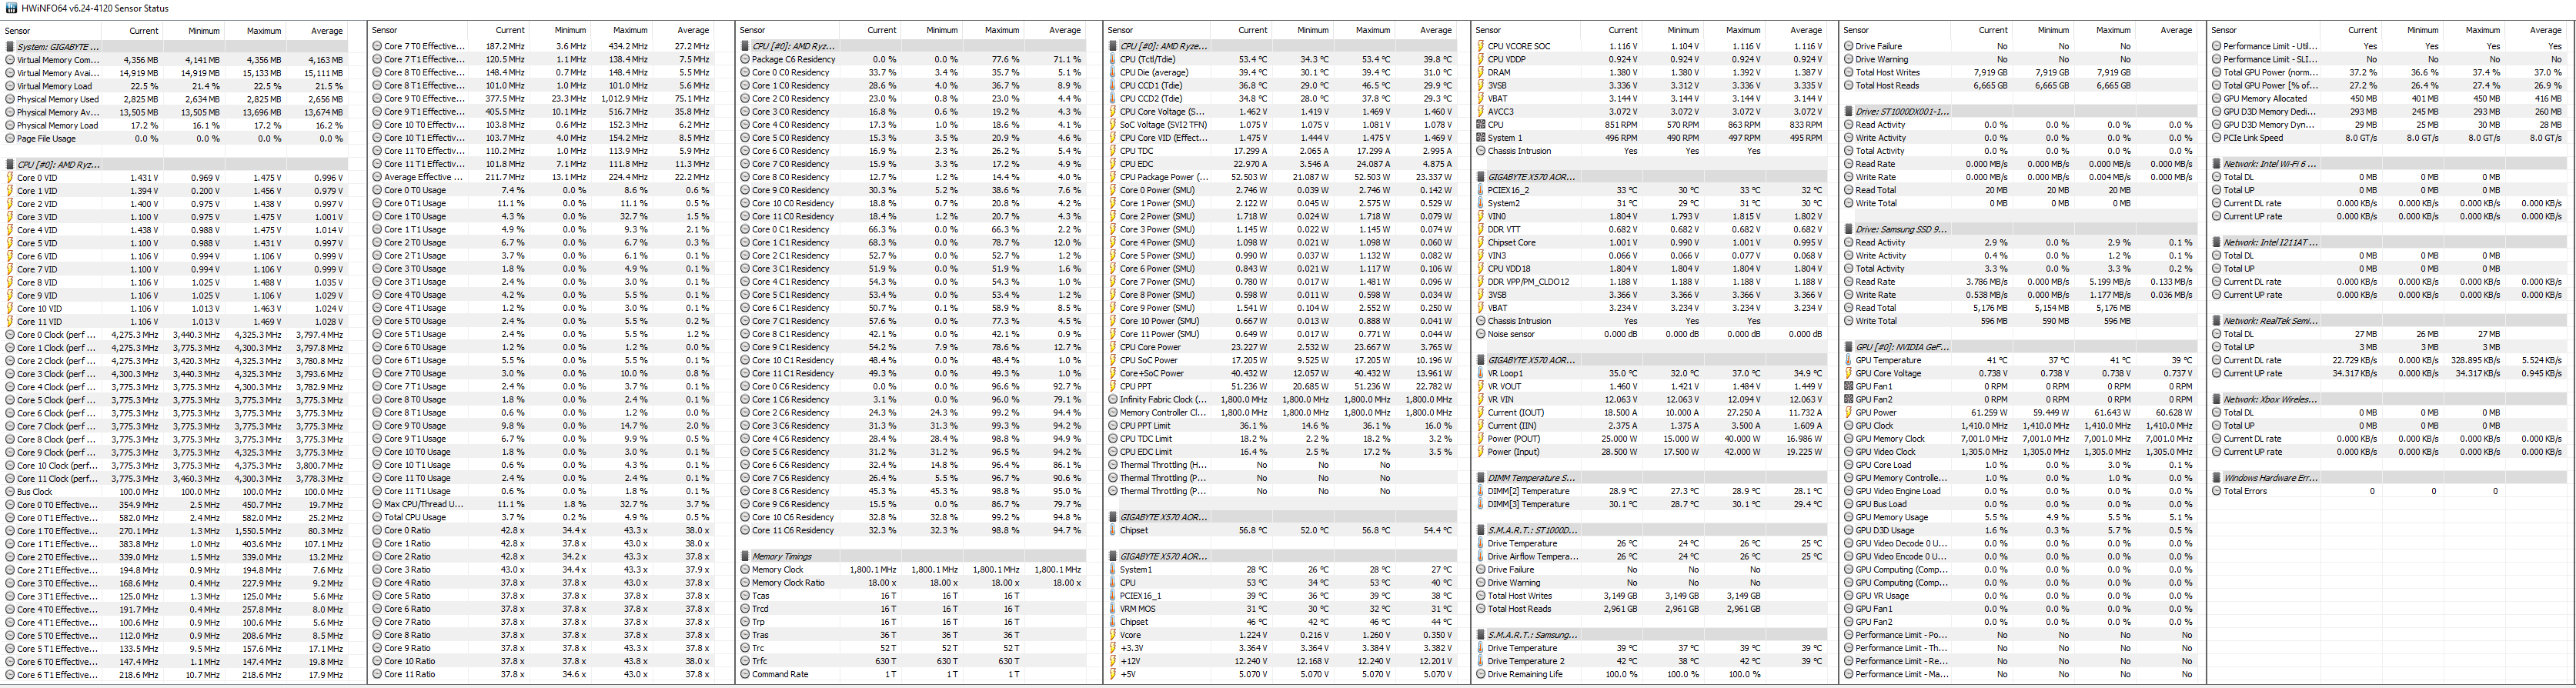Select the S.M.A.R.T.: ST1000D group header
The width and height of the screenshot is (2576, 688).
click(x=1653, y=531)
